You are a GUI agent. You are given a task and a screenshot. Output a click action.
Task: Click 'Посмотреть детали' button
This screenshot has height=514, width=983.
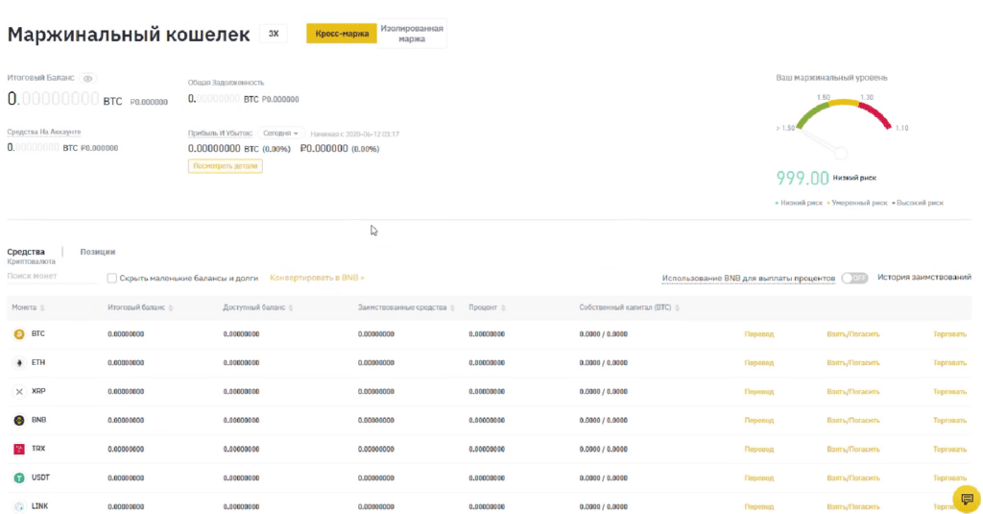(225, 166)
